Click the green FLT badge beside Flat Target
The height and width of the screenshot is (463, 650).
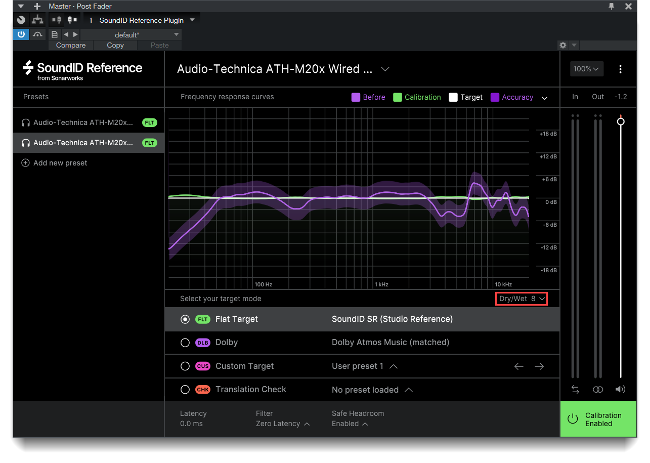point(203,319)
